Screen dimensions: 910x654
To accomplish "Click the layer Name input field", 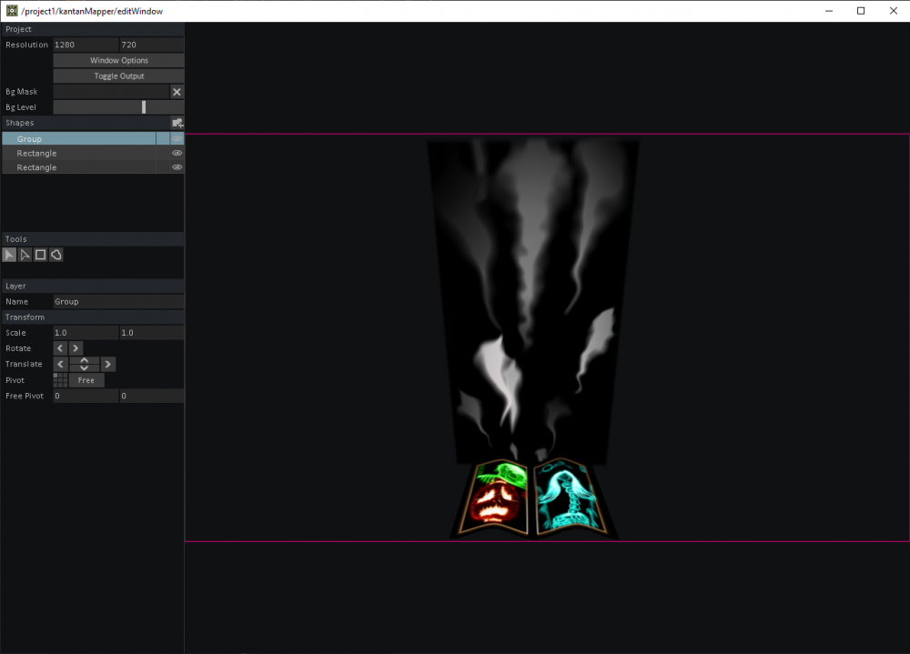I will tap(118, 302).
